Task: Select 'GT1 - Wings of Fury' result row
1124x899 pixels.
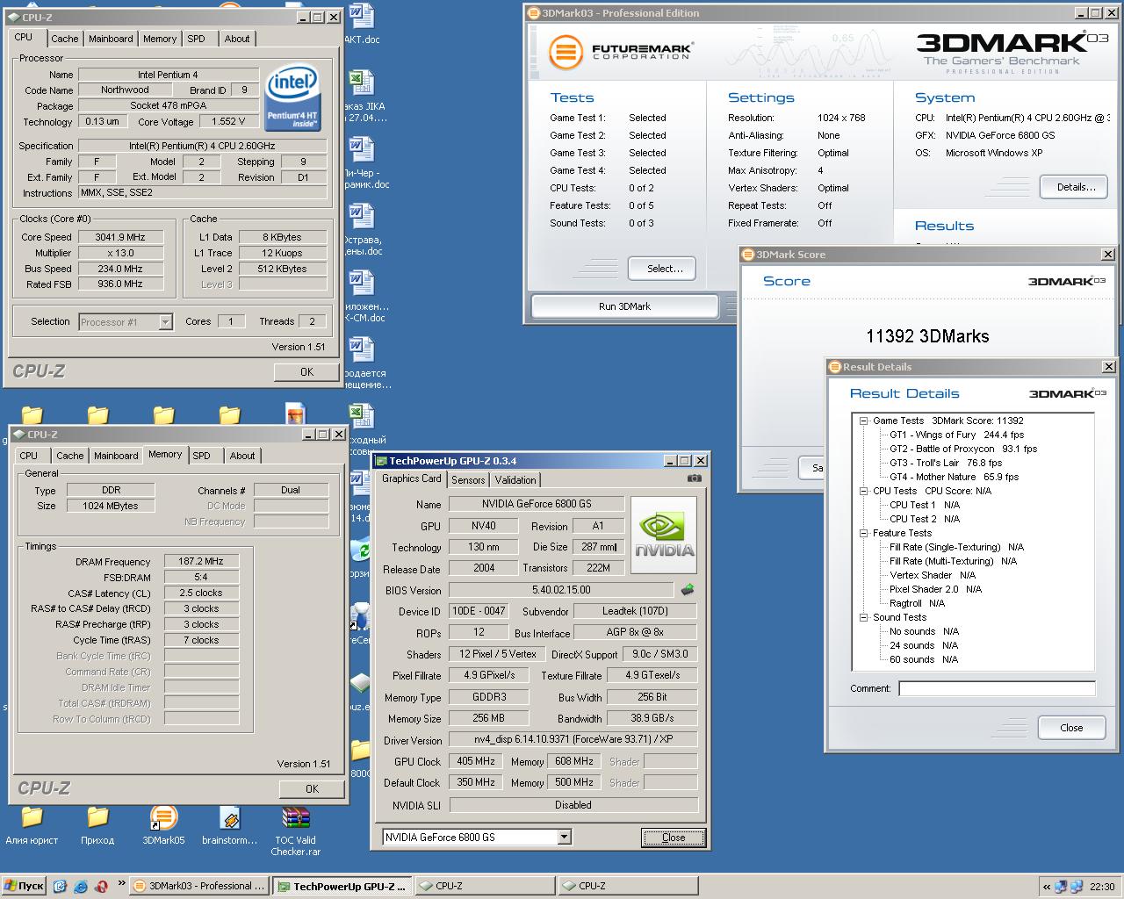Action: point(956,435)
